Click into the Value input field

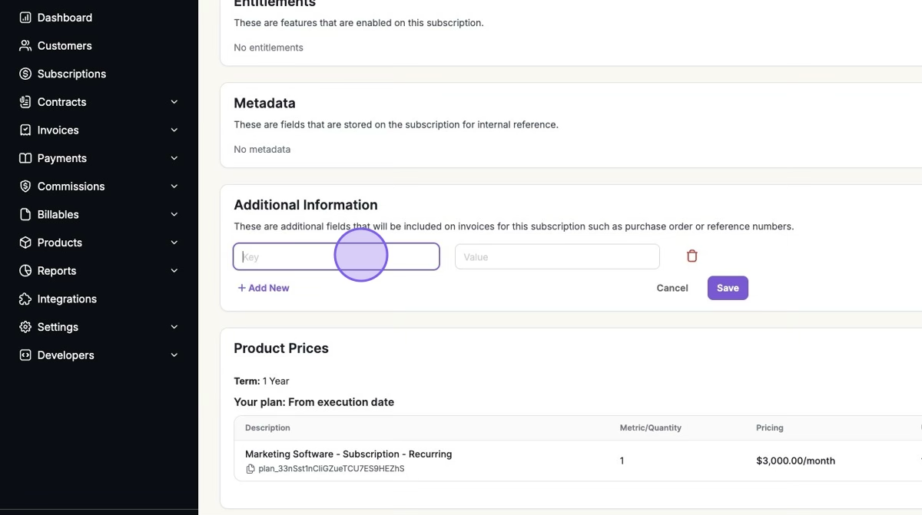[x=557, y=257]
